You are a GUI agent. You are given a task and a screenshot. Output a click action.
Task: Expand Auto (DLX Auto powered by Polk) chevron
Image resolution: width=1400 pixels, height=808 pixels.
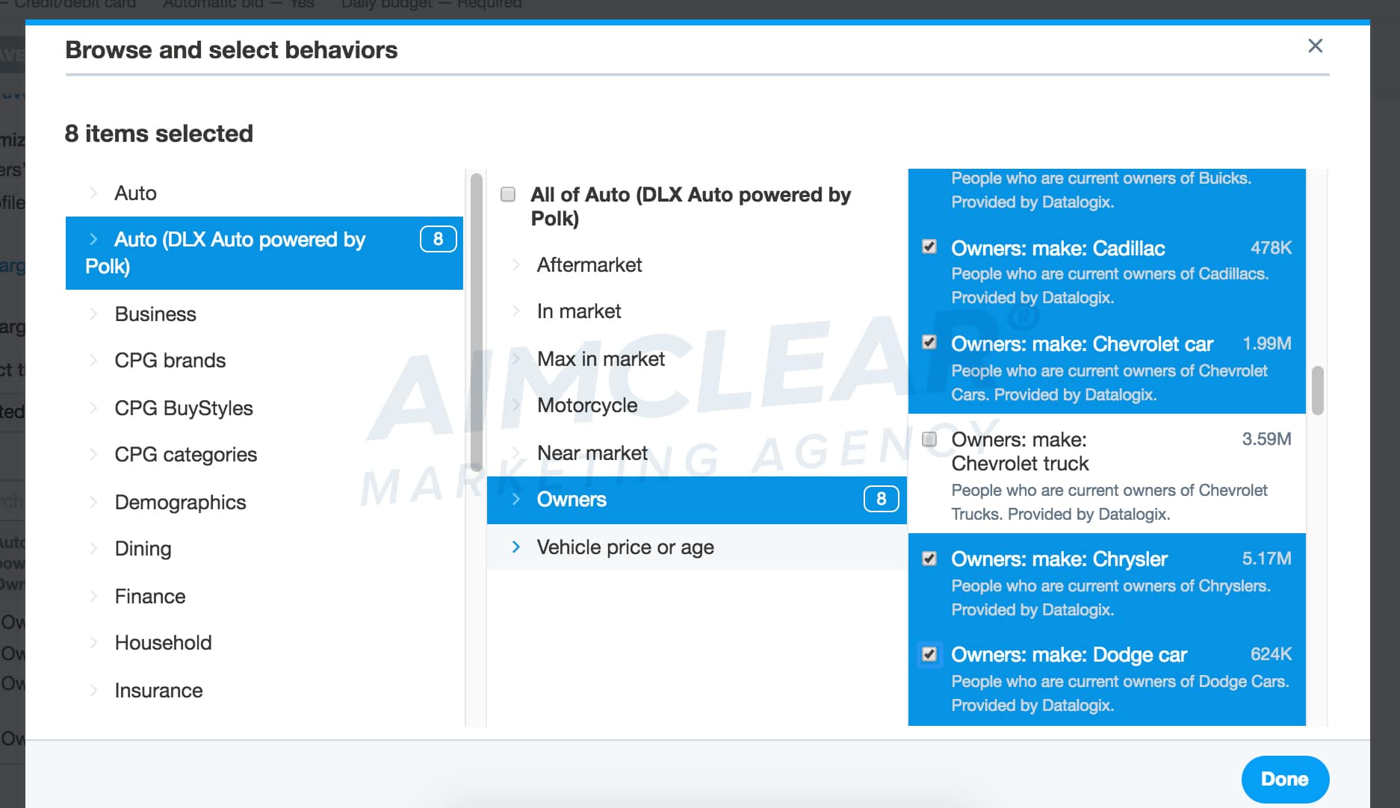pyautogui.click(x=93, y=239)
